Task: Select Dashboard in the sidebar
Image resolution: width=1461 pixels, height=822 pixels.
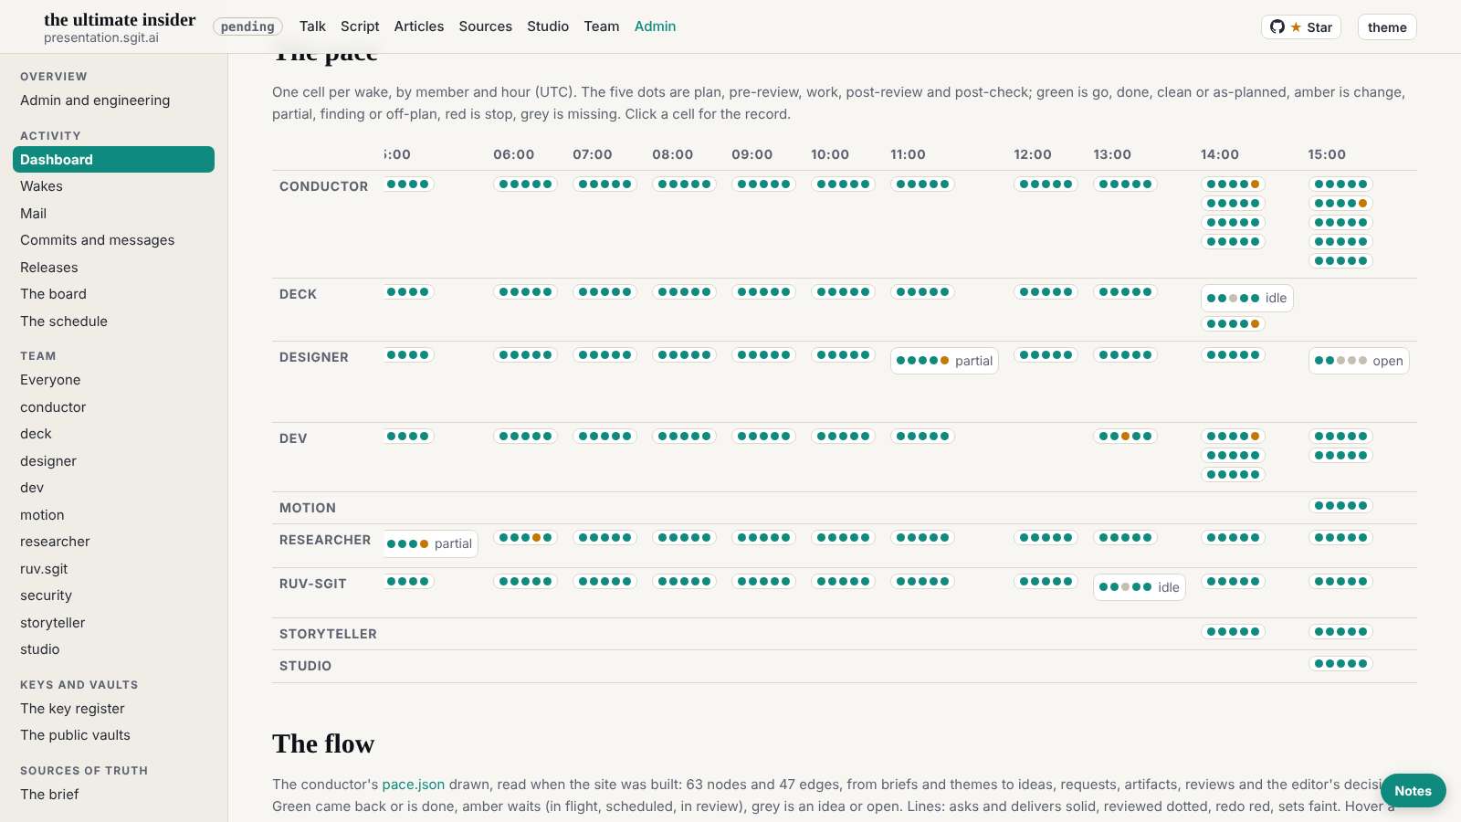Action: point(113,159)
